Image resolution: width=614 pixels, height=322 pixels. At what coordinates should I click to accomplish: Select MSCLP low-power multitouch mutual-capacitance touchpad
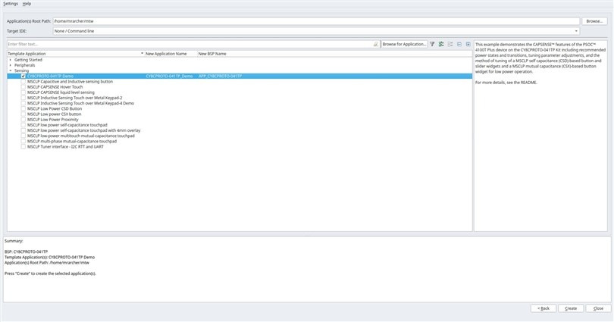coord(80,136)
